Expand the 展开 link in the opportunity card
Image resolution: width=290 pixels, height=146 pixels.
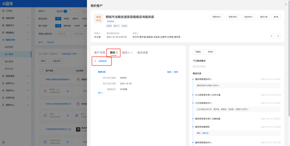pos(101,93)
